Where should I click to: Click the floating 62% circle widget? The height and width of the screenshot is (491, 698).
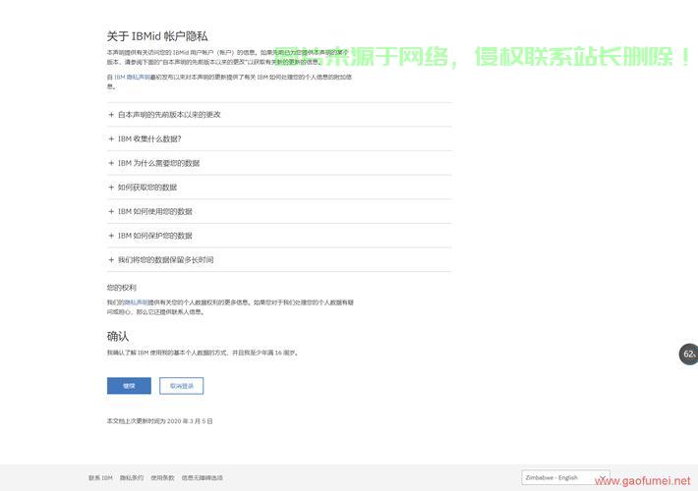(688, 355)
